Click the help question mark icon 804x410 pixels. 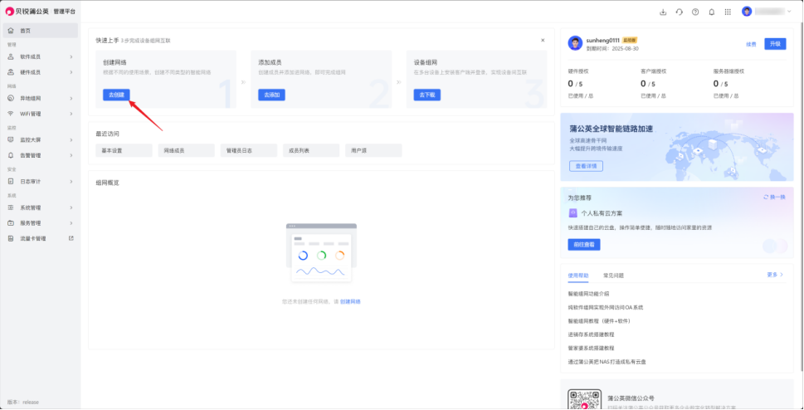695,12
